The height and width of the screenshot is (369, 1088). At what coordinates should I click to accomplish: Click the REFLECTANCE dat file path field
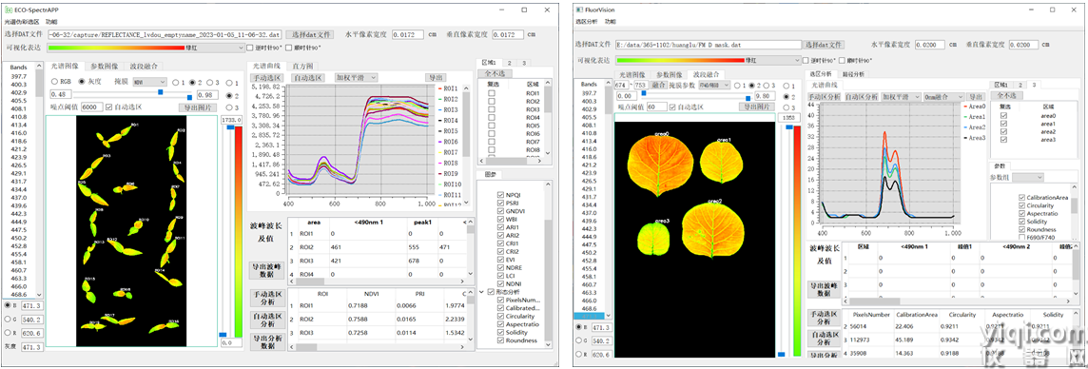[165, 34]
